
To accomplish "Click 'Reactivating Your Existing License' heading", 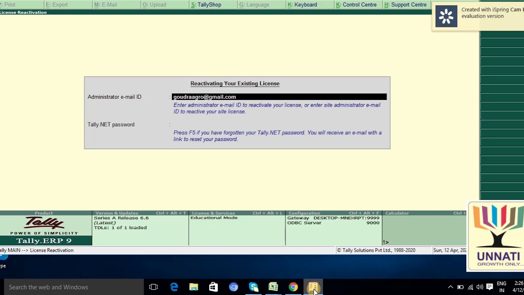I will 235,84.
